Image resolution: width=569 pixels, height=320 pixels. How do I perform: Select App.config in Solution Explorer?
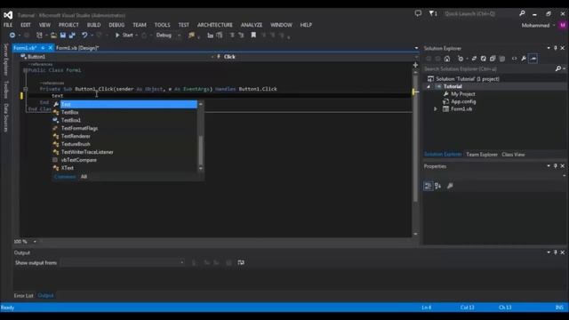coord(463,102)
